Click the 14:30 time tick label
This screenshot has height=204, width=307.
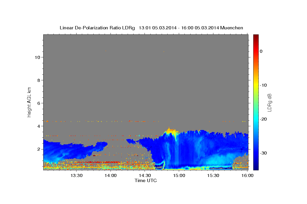click(145, 175)
